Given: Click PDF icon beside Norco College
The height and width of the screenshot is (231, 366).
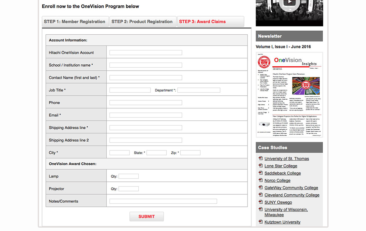Looking at the screenshot, I should pyautogui.click(x=261, y=180).
